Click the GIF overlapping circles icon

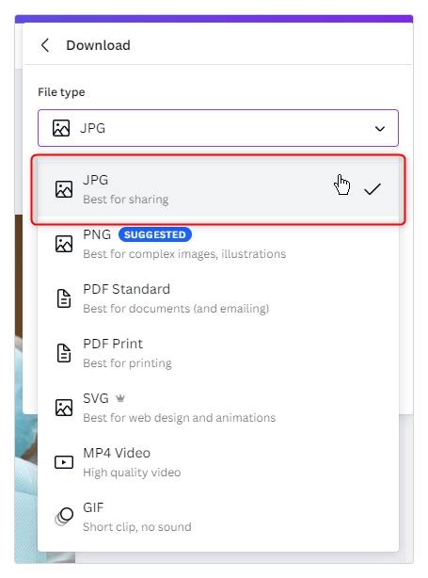point(64,517)
